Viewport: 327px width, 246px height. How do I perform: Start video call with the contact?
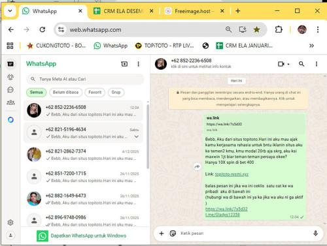click(x=281, y=64)
